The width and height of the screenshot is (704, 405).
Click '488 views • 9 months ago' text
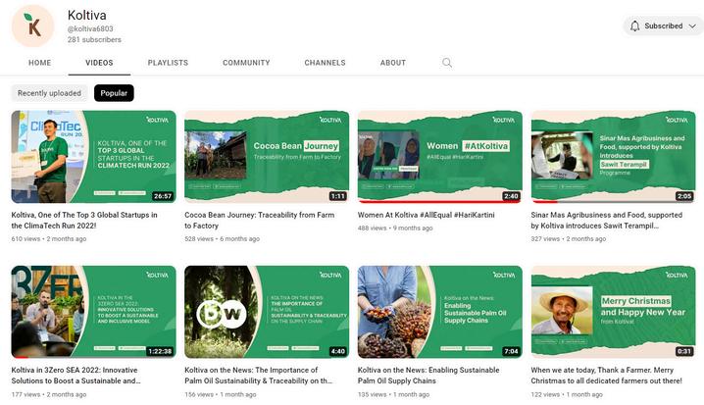(395, 228)
